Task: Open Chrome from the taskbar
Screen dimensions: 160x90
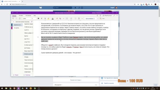Action: tap(10, 88)
